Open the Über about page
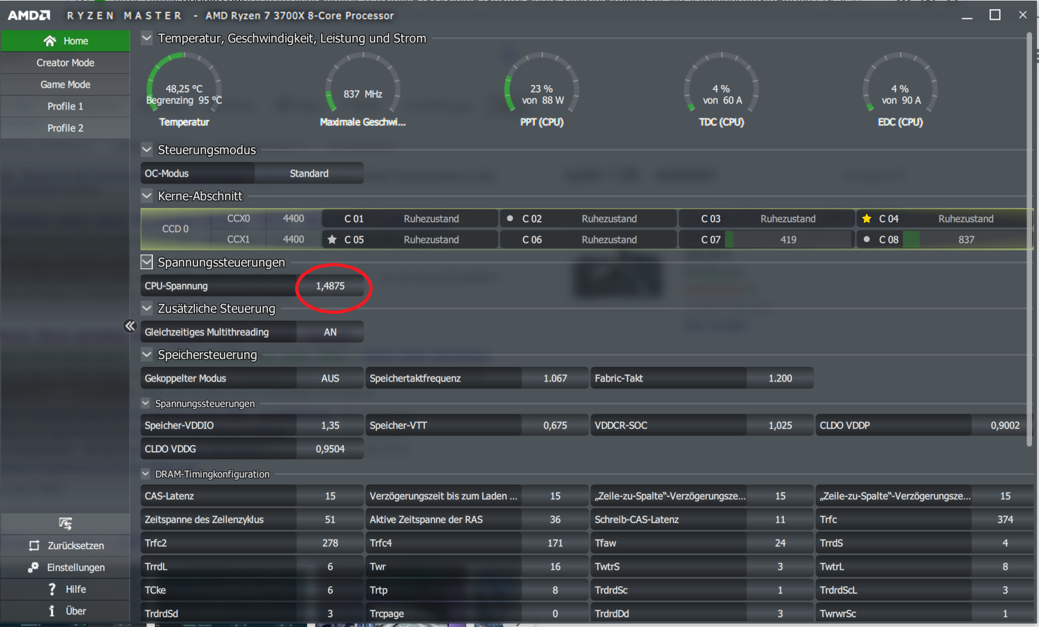1039x627 pixels. tap(65, 611)
